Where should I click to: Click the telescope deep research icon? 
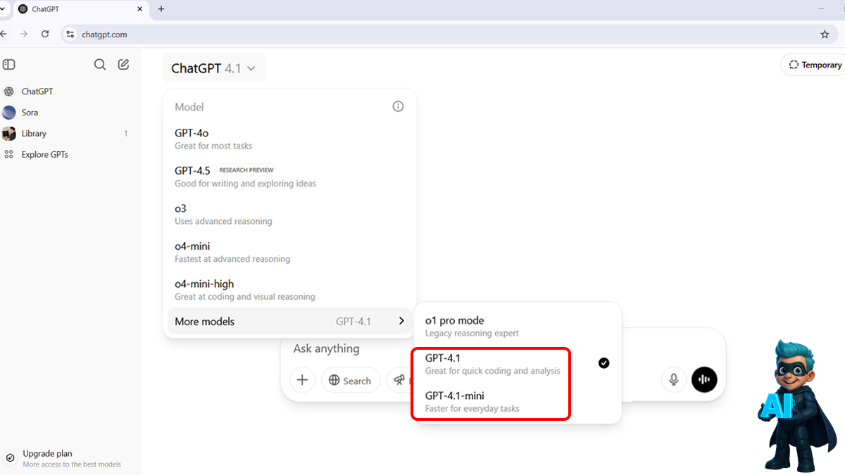[x=399, y=380]
